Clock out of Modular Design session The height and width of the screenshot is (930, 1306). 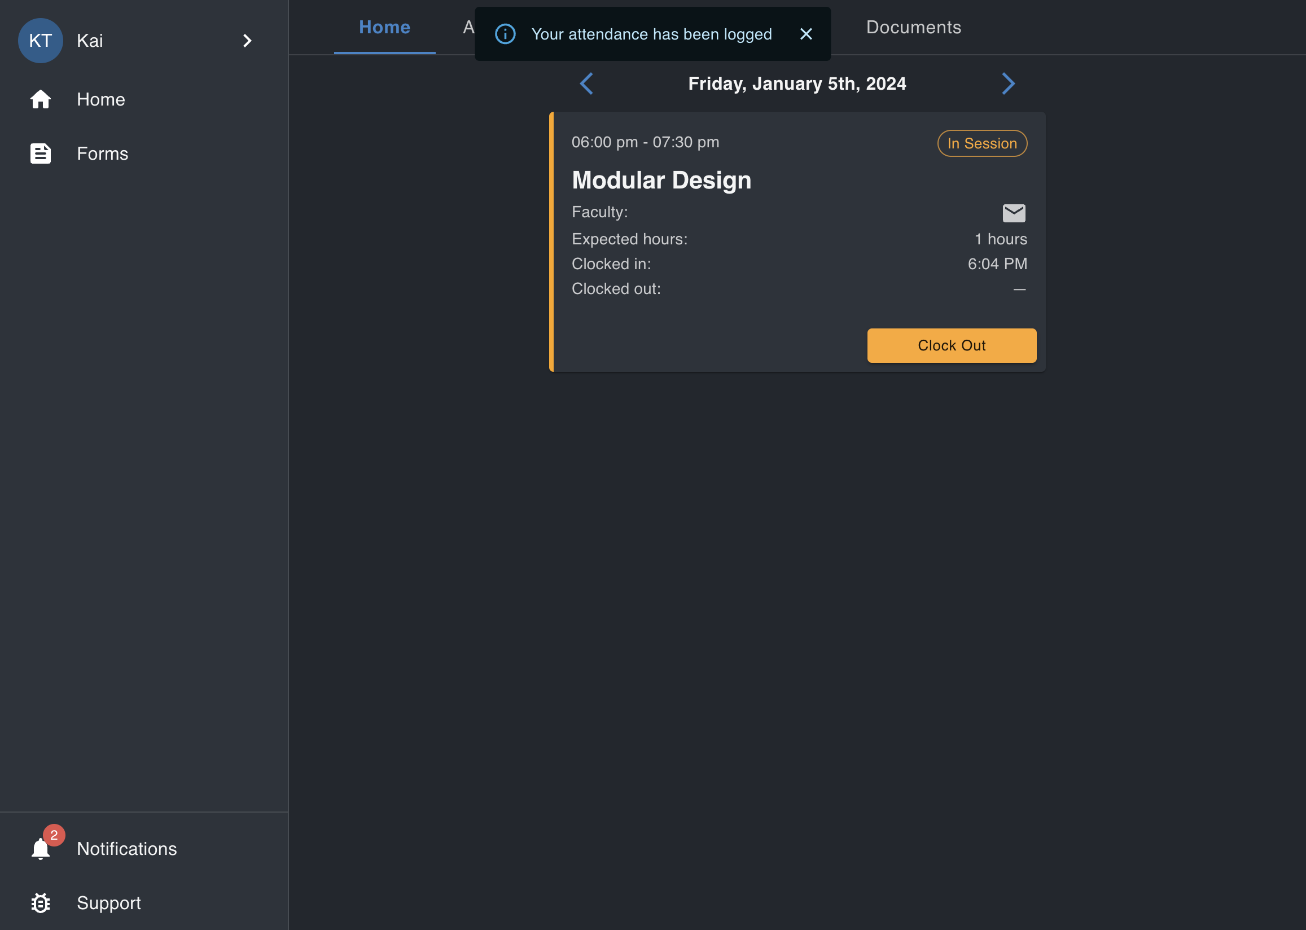tap(952, 345)
